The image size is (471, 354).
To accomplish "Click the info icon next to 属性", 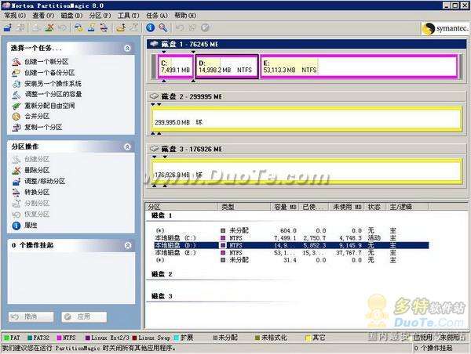I will [x=16, y=226].
